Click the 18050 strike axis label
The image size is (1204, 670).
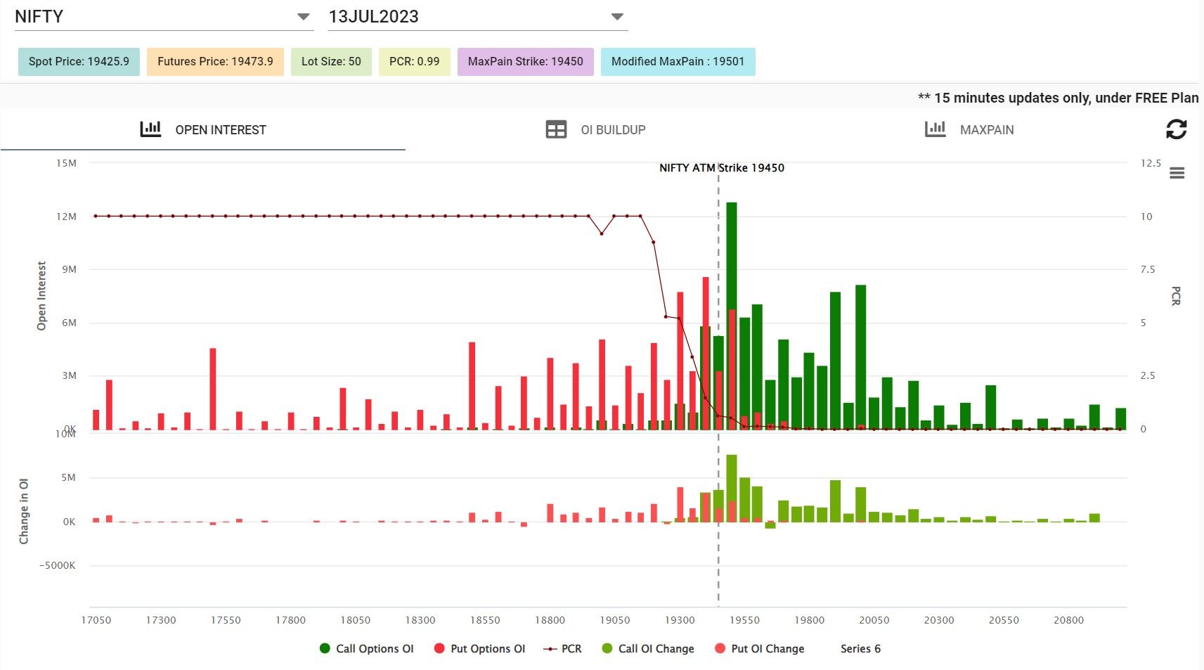tap(356, 620)
